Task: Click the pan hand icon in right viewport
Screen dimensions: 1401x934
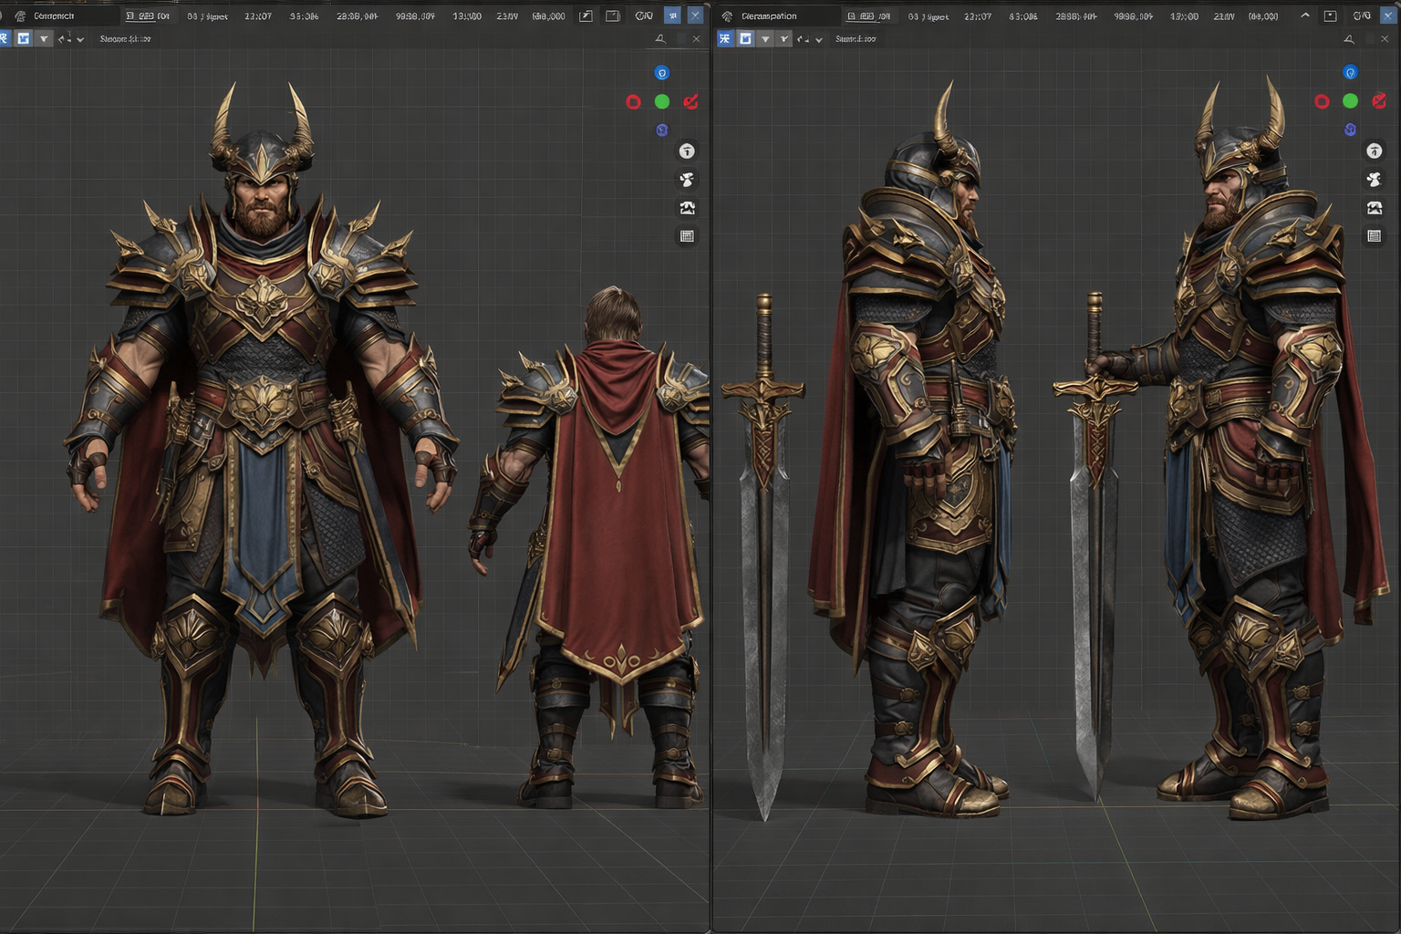Action: (x=1375, y=180)
